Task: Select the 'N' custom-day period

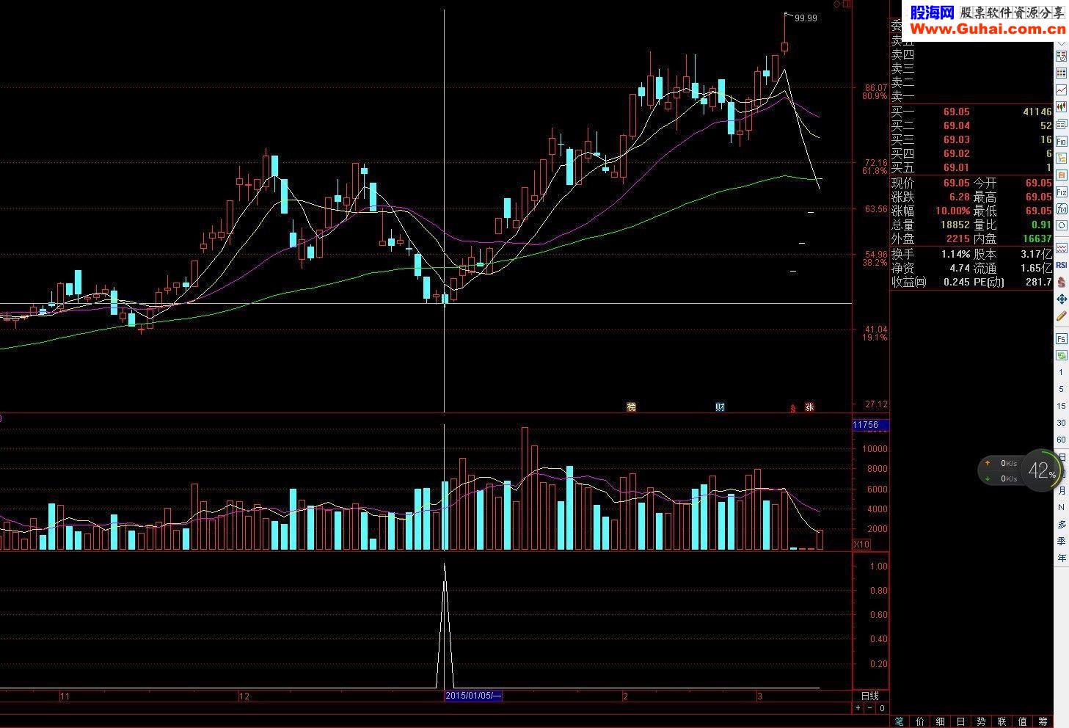Action: [1061, 507]
